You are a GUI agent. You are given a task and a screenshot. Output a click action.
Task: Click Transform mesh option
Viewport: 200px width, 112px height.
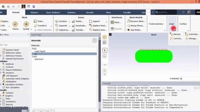(x=40, y=26)
